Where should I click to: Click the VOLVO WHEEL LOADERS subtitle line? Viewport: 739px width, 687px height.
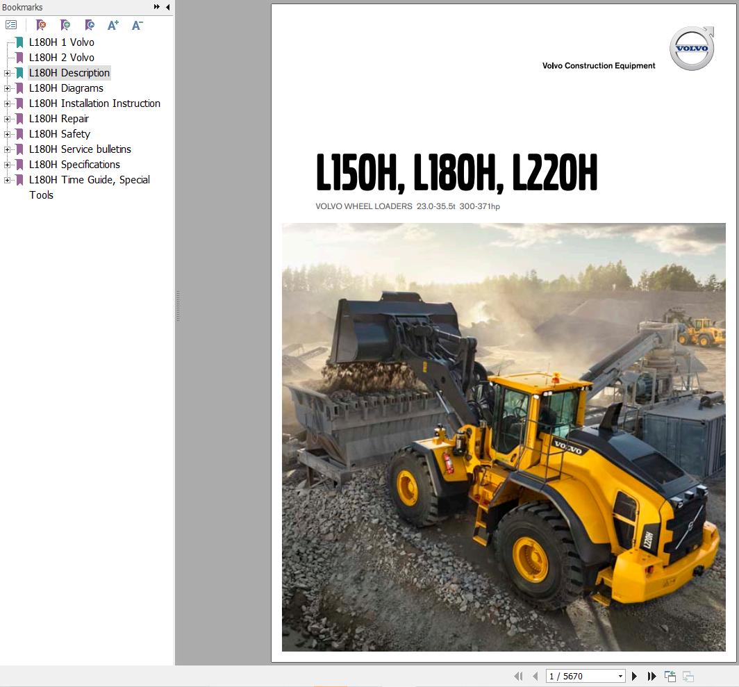click(x=408, y=206)
